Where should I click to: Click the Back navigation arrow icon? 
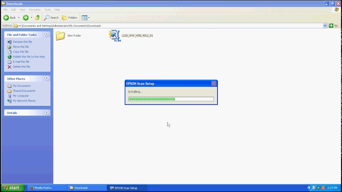(6, 18)
